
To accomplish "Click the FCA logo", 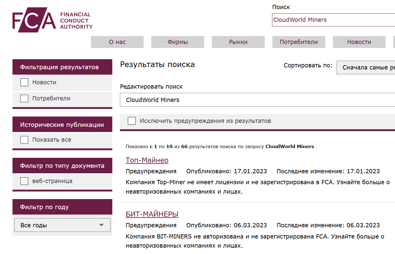I will point(52,19).
